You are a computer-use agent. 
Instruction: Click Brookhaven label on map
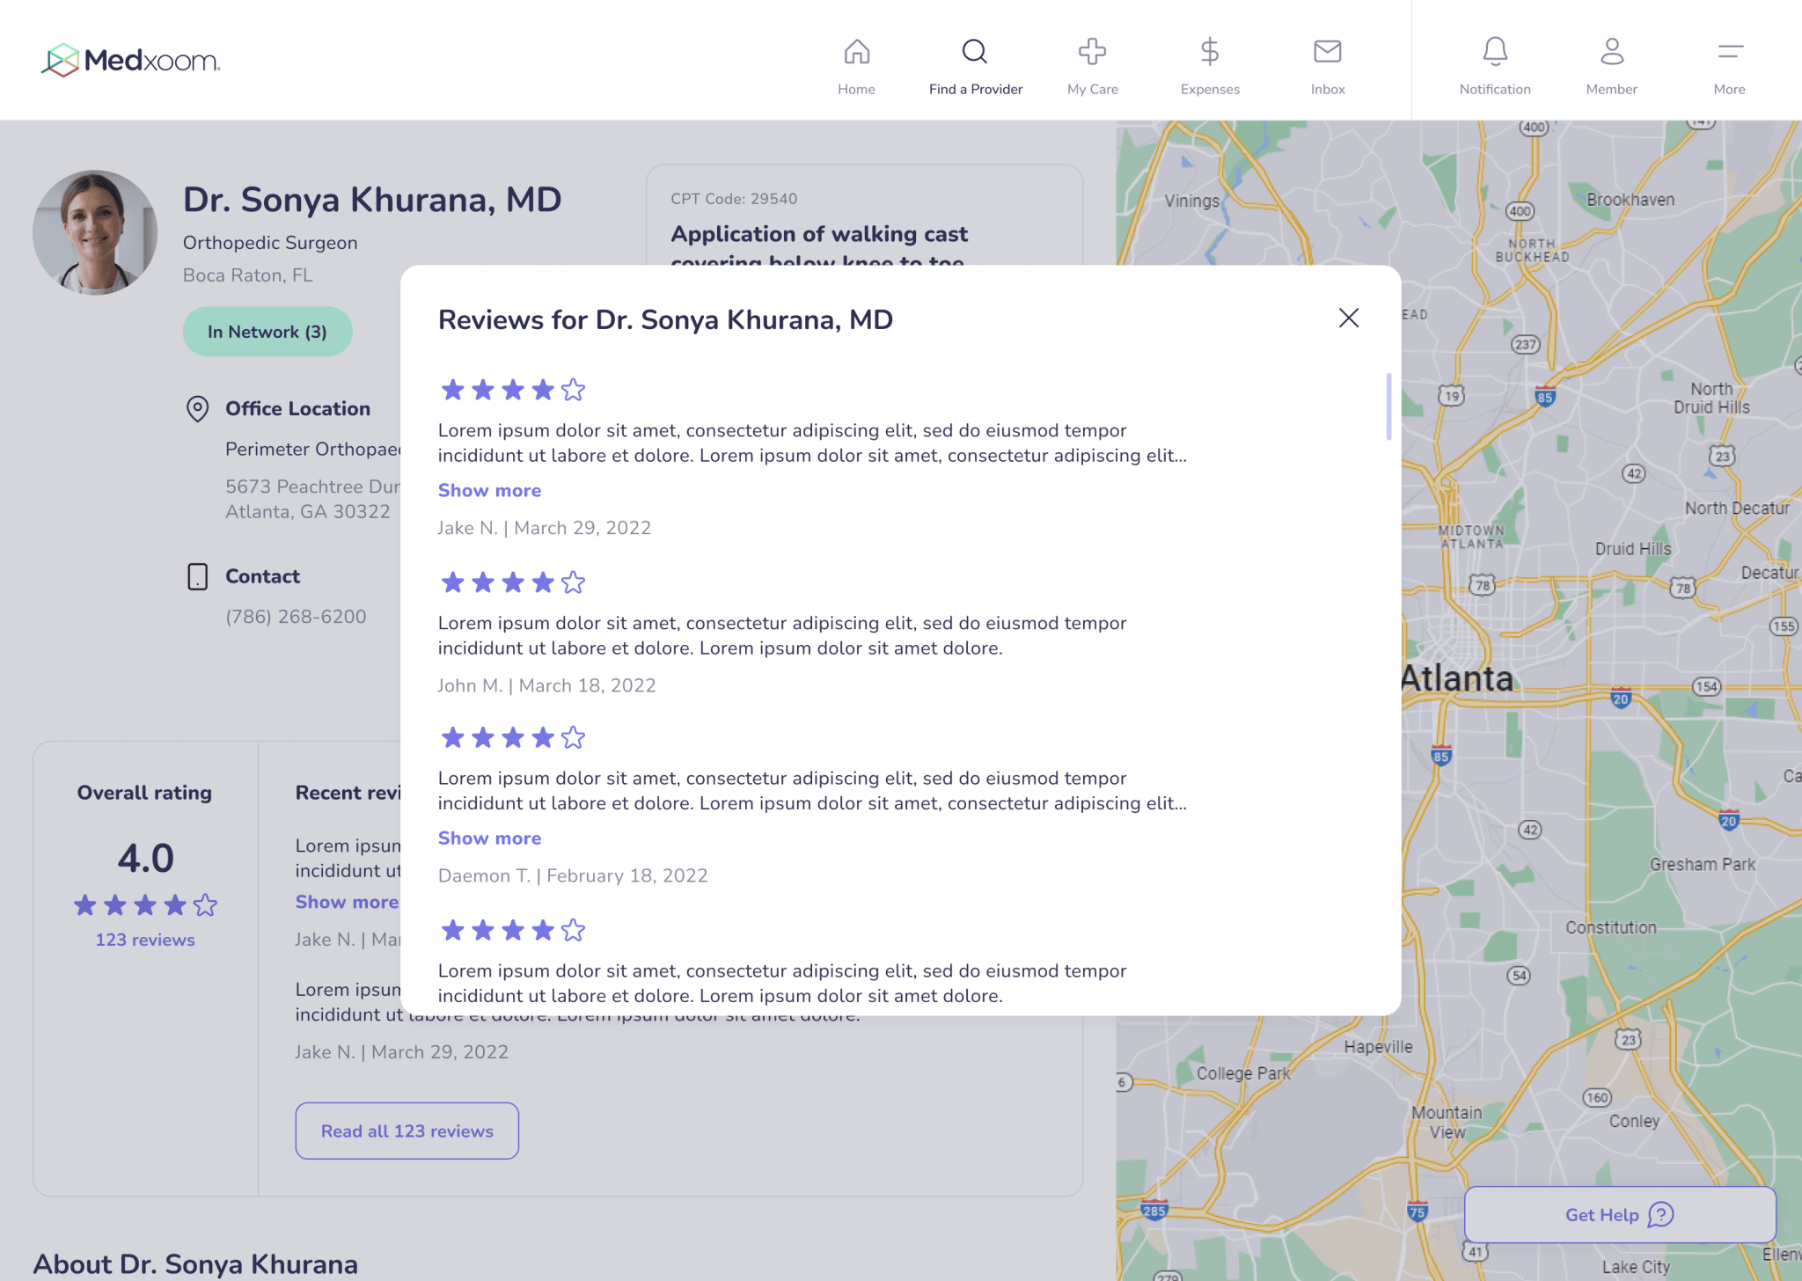click(x=1630, y=200)
